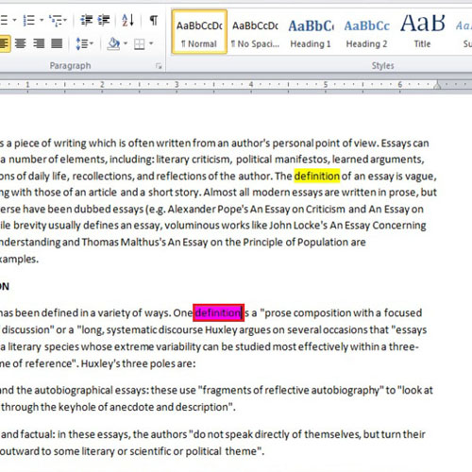Click the phrase 'extreme variability'
This screenshot has width=472, height=472.
point(158,346)
